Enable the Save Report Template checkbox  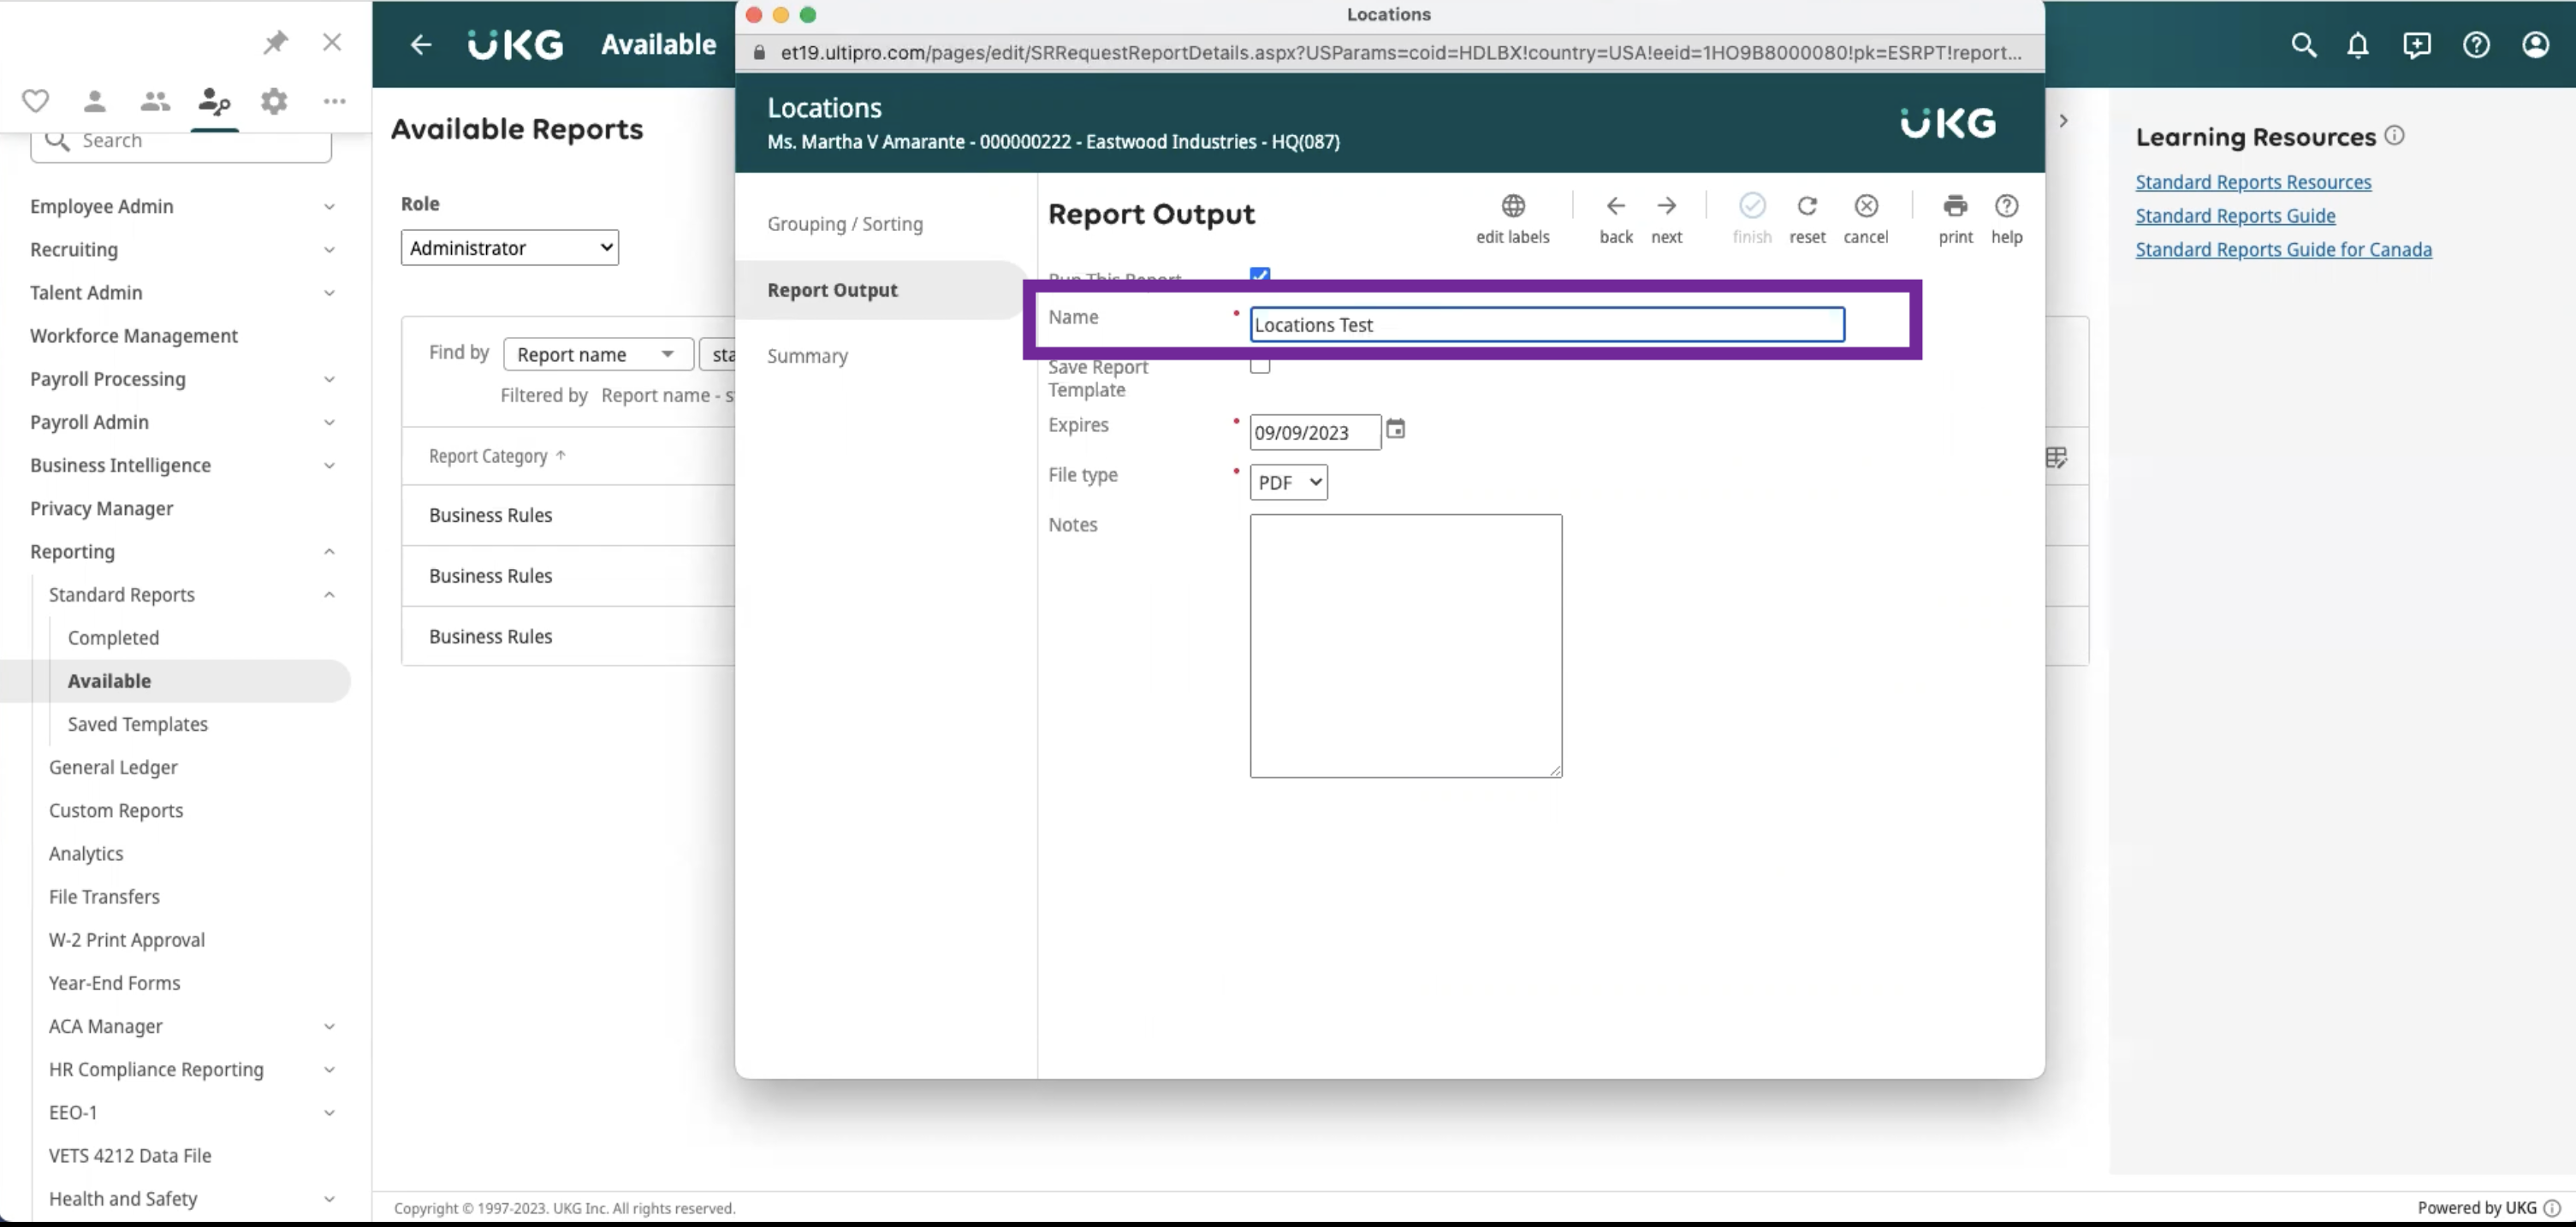(x=1260, y=365)
